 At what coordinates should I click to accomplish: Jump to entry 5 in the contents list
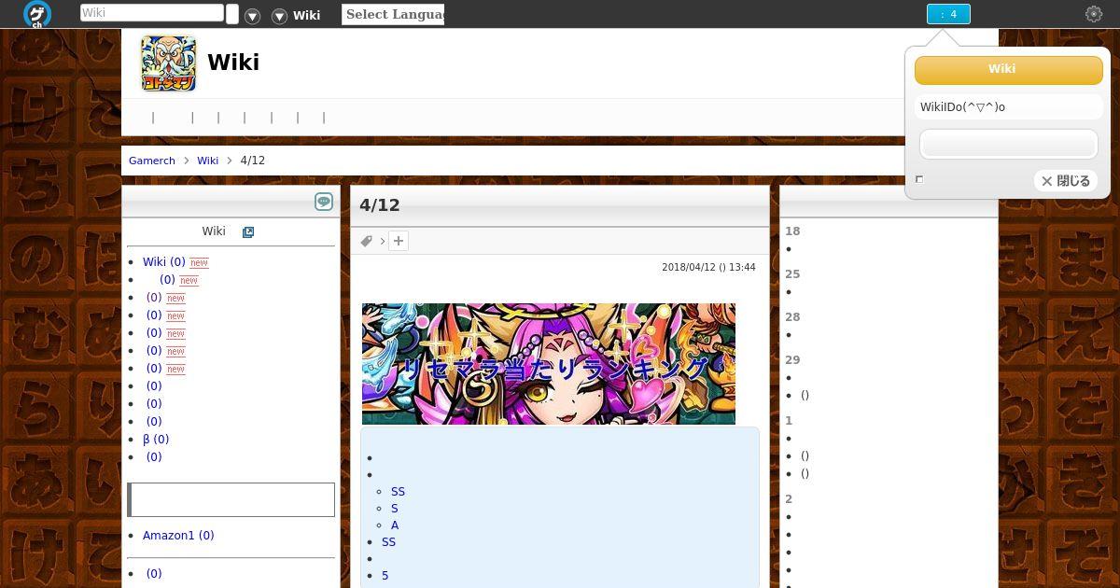point(385,576)
